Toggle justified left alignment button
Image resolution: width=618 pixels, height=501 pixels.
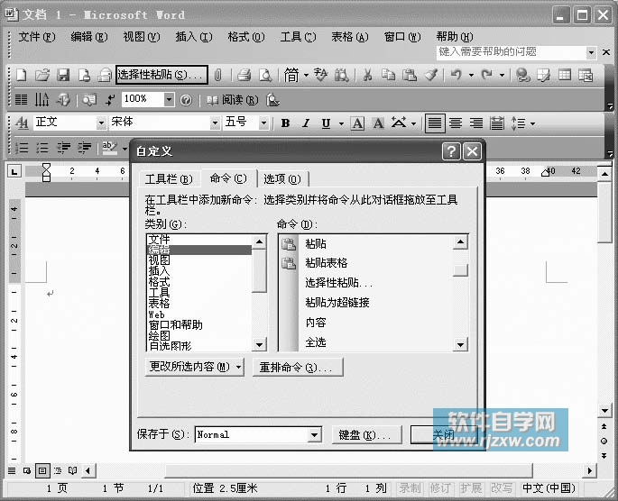(435, 123)
